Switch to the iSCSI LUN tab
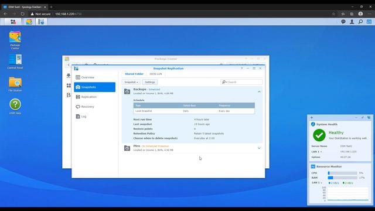The width and height of the screenshot is (375, 211). coord(156,74)
